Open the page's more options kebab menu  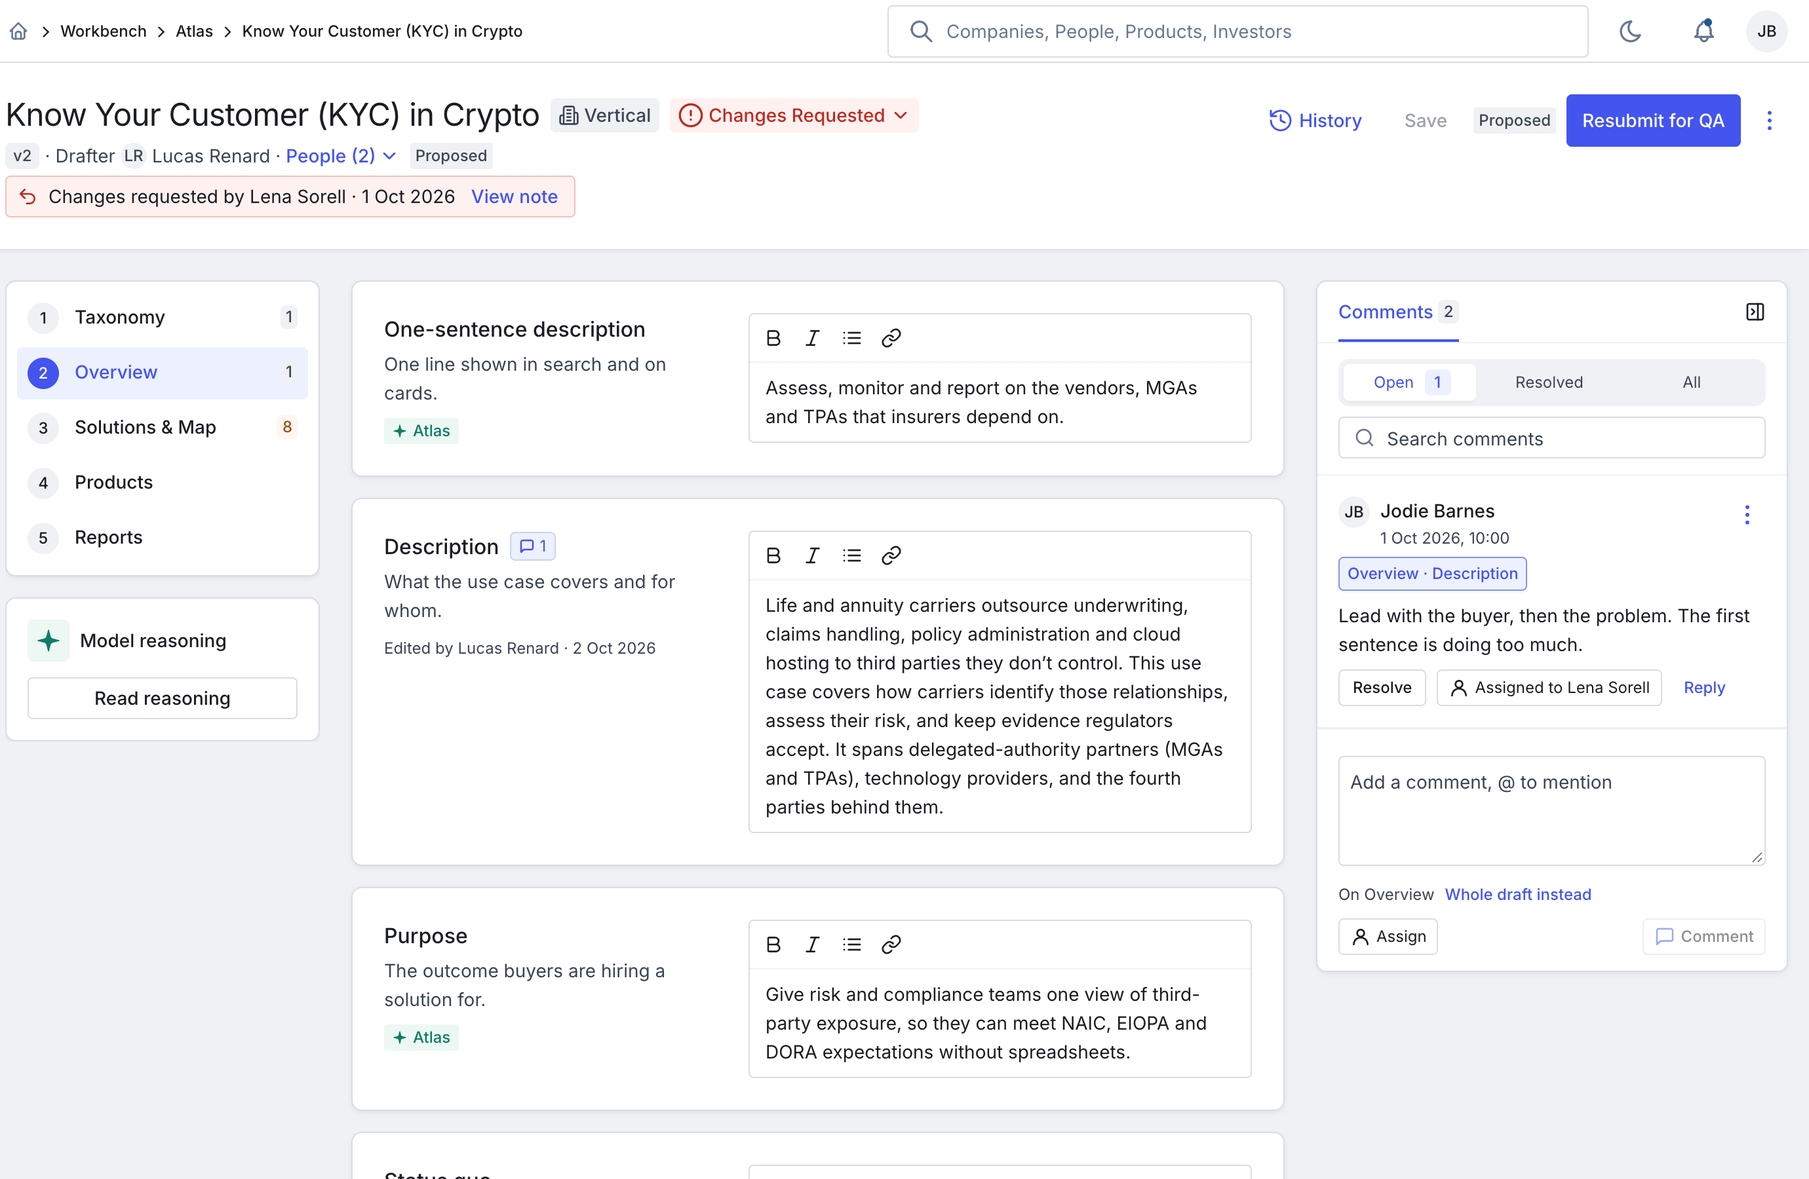tap(1770, 120)
